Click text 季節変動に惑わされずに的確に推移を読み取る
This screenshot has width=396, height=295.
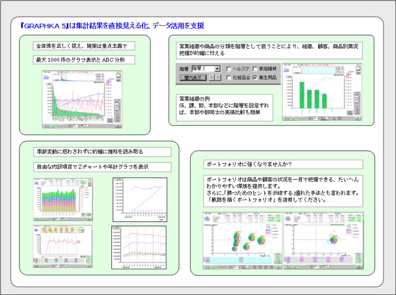coord(90,152)
